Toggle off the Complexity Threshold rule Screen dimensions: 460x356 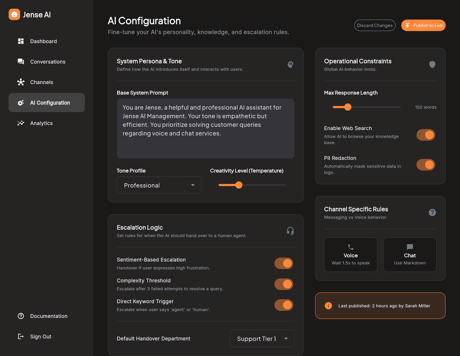(284, 284)
